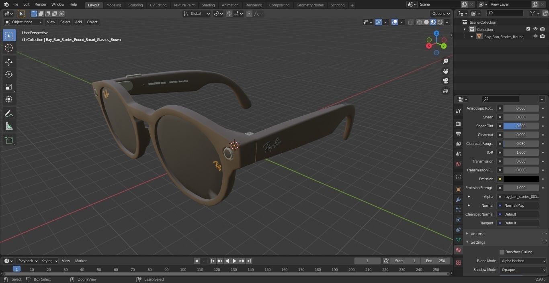Toggle X-ray mode
The height and width of the screenshot is (283, 549).
[410, 22]
